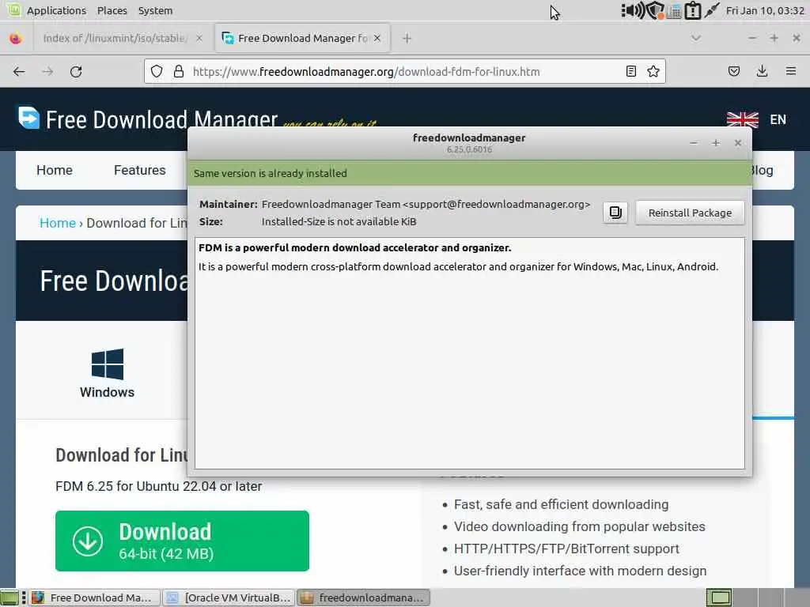Close the freedownloadmanager installer dialog
810x607 pixels.
tap(738, 143)
